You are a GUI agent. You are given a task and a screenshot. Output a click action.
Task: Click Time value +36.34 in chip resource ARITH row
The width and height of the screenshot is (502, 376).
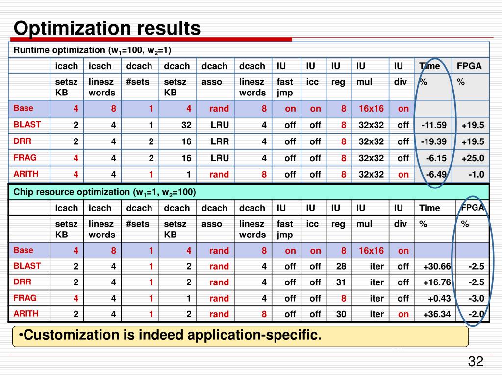coord(437,314)
